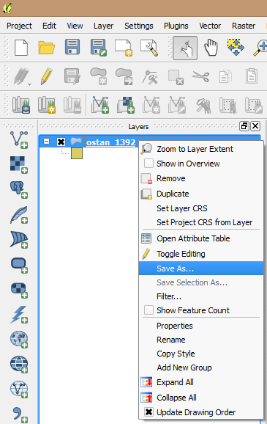Viewport: 267px width, 424px height.
Task: Choose Remove from context menu
Action: (x=201, y=178)
